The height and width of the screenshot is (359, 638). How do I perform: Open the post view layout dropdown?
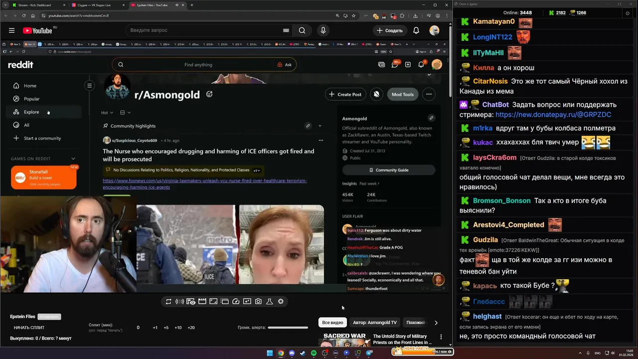point(125,113)
